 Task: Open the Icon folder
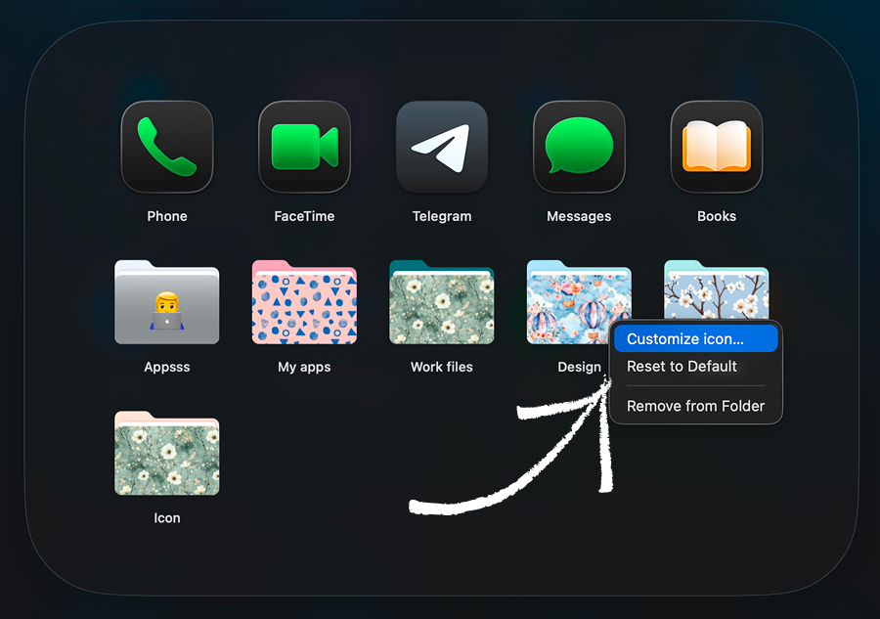[166, 454]
